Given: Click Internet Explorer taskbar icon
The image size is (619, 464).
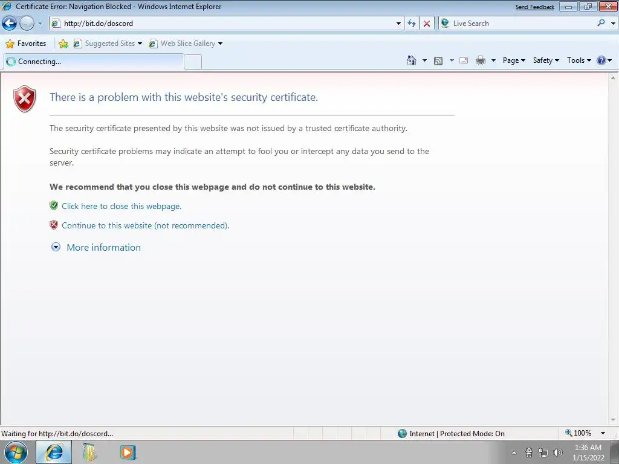Looking at the screenshot, I should click(54, 452).
